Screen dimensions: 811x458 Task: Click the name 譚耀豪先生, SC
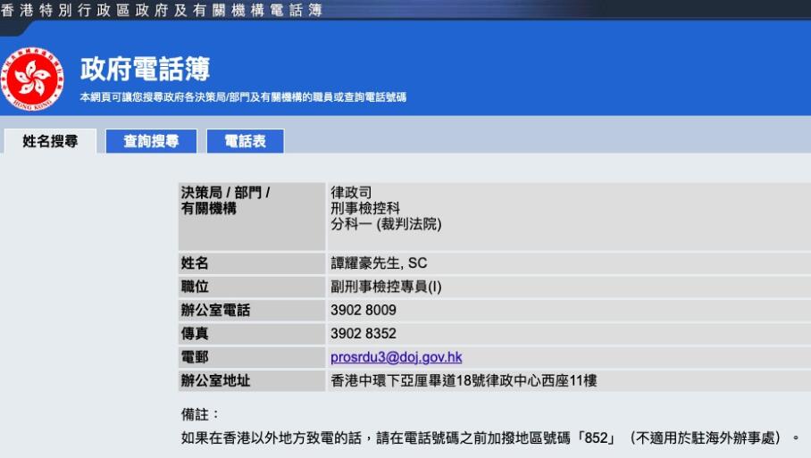click(x=379, y=263)
